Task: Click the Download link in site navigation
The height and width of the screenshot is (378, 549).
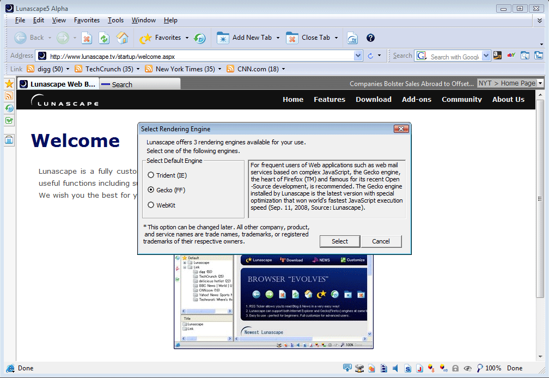Action: pyautogui.click(x=373, y=99)
